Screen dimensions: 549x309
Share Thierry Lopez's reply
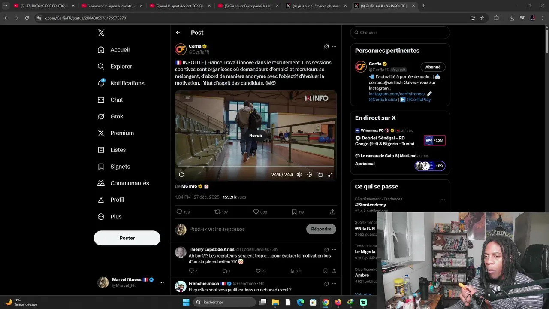334,271
